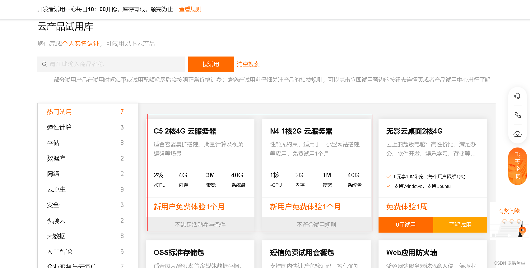
Task: Open the 查看规则 link
Action: pyautogui.click(x=190, y=9)
